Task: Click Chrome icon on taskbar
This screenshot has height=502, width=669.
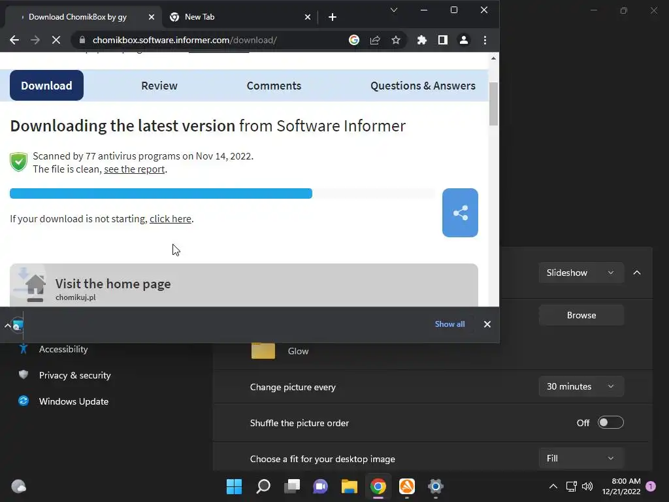Action: [x=378, y=486]
